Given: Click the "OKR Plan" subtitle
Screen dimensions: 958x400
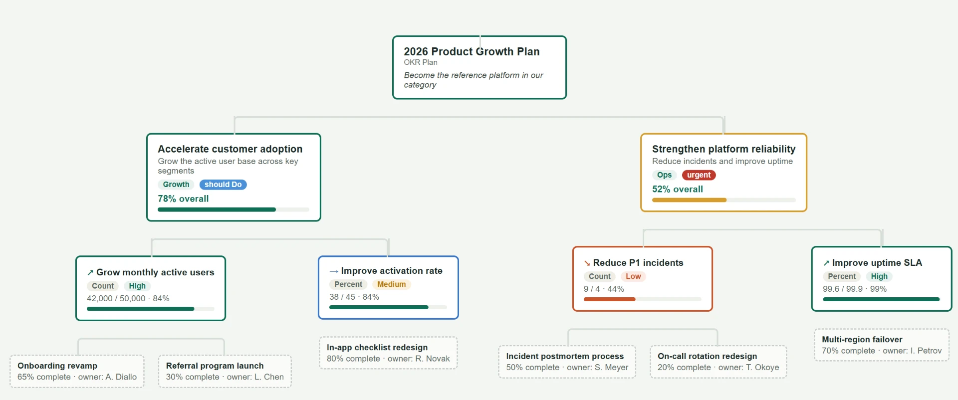Looking at the screenshot, I should pos(421,63).
